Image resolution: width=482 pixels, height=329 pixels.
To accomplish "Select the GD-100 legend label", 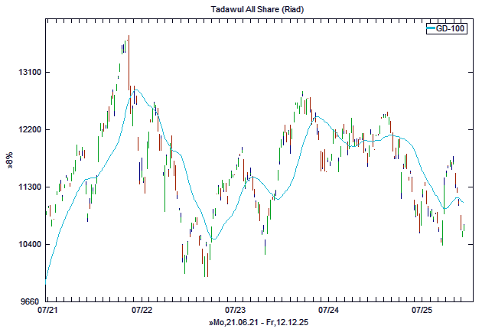I will click(x=451, y=28).
